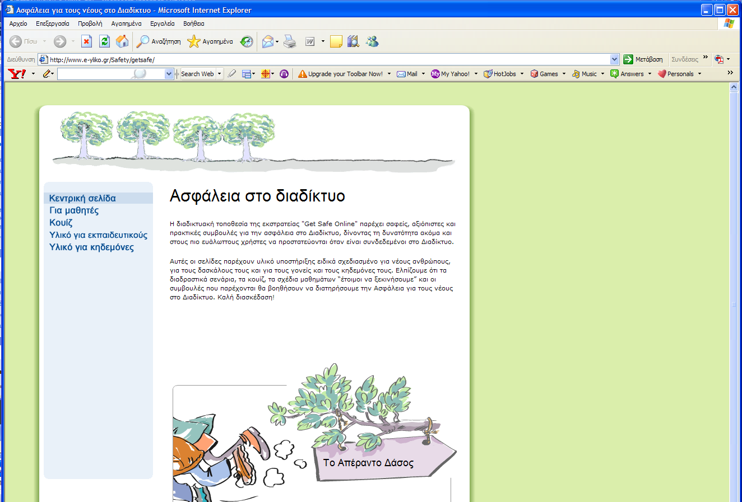The image size is (742, 502).
Task: Click the Yahoo toolbar search input
Action: [x=111, y=74]
